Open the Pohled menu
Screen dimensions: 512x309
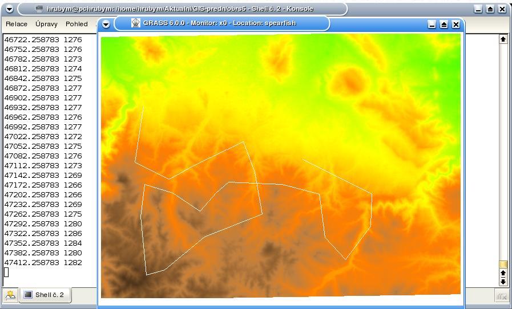coord(76,24)
